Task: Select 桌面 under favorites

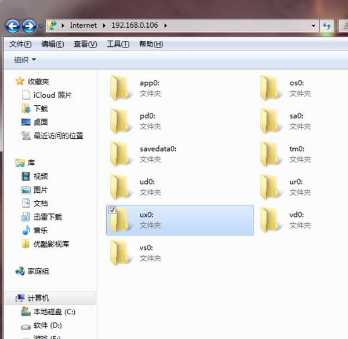Action: (40, 122)
